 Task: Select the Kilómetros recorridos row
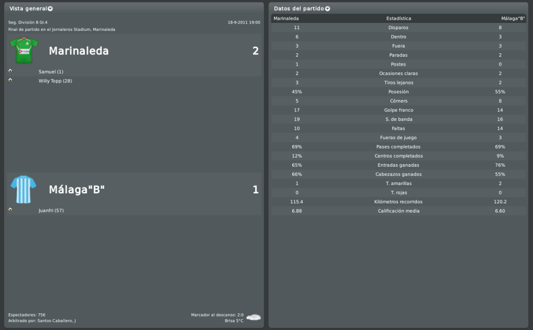coord(399,202)
